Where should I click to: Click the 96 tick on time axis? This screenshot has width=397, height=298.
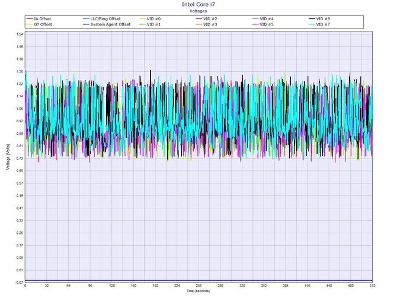pyautogui.click(x=90, y=286)
